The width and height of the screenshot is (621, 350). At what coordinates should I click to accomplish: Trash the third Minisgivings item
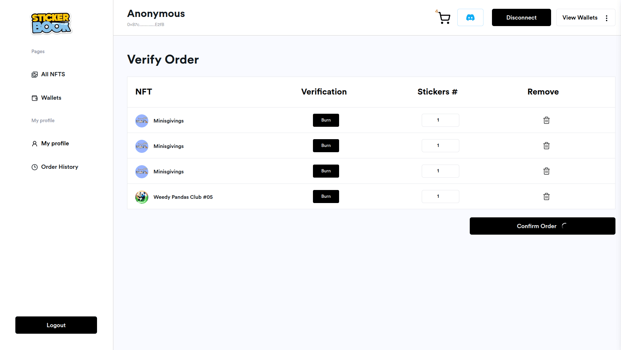point(546,171)
